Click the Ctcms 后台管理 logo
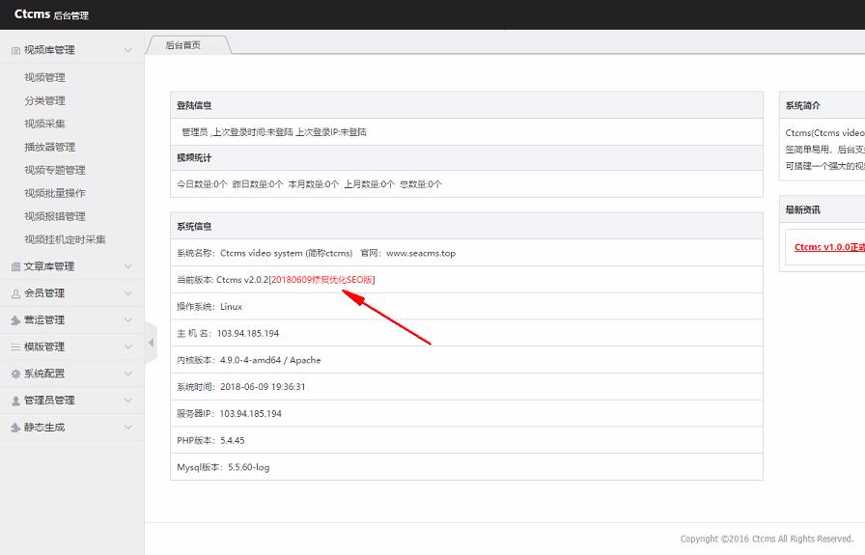Image resolution: width=865 pixels, height=555 pixels. [x=51, y=14]
